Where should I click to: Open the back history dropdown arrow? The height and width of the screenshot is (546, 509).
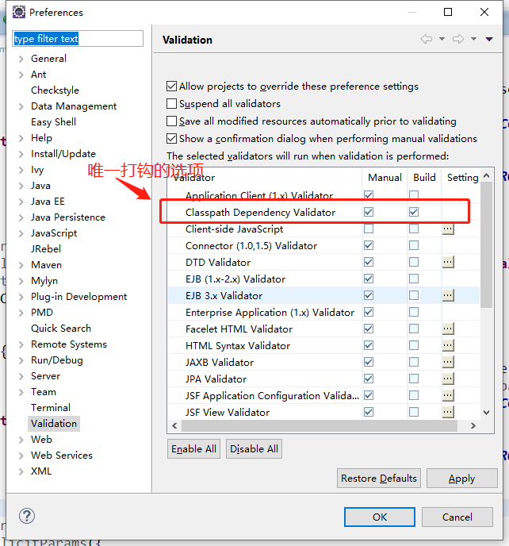tap(442, 39)
